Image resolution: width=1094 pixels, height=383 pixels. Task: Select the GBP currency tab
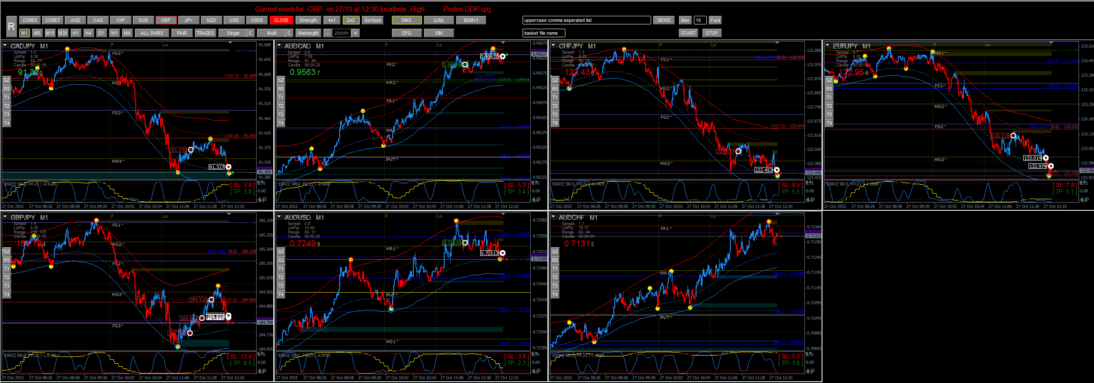point(166,20)
